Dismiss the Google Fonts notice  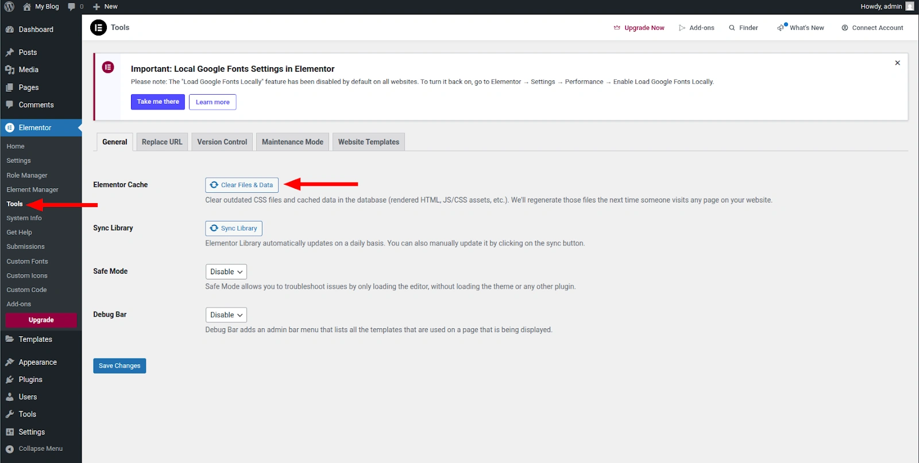897,63
